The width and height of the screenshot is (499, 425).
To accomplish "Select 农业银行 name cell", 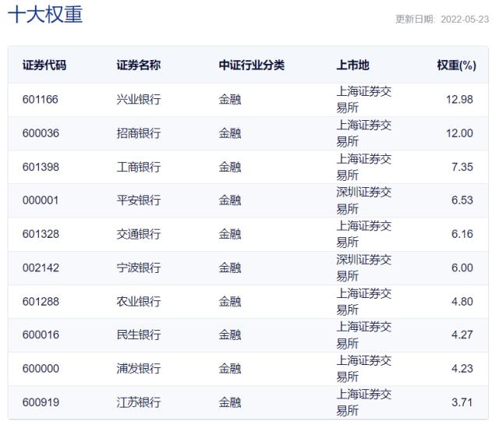I will pyautogui.click(x=139, y=302).
